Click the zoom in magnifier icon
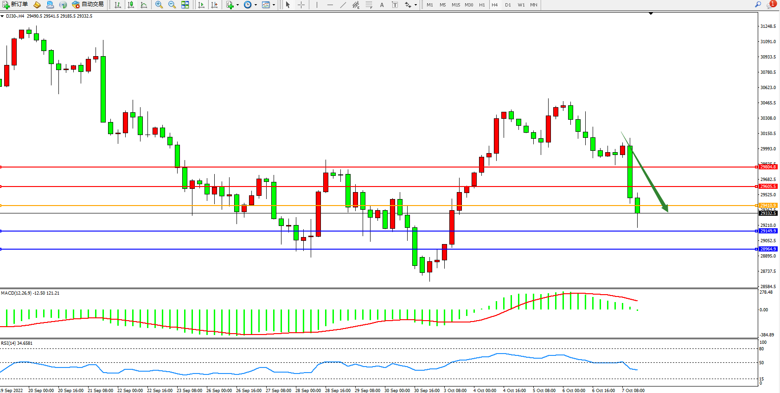 159,5
